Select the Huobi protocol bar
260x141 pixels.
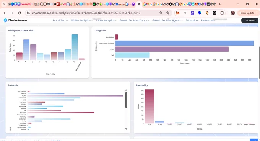tap(75, 96)
